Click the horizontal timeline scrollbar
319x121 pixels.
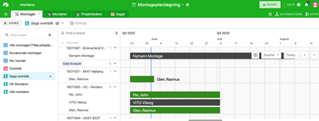[x=205, y=120]
